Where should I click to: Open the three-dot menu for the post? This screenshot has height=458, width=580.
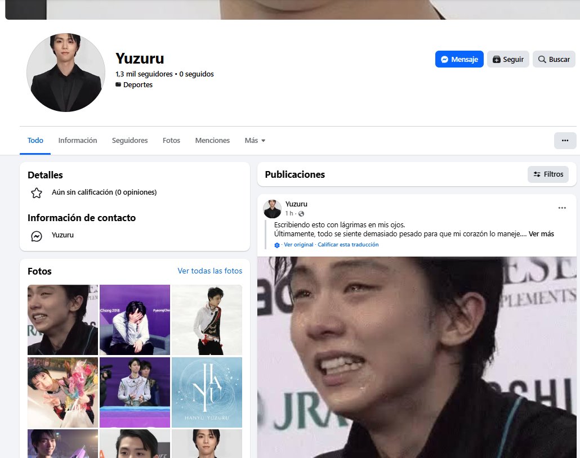(x=562, y=206)
